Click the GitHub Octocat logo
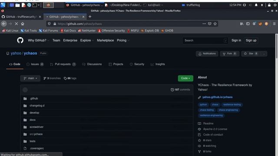Image resolution: width=278 pixels, height=156 pixels. pos(20,40)
